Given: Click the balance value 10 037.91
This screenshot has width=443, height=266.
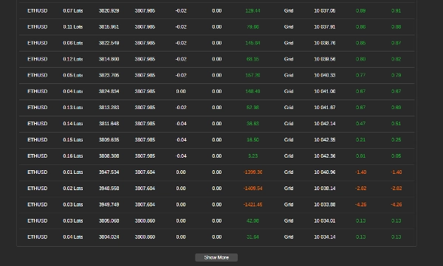Looking at the screenshot, I should pos(325,27).
